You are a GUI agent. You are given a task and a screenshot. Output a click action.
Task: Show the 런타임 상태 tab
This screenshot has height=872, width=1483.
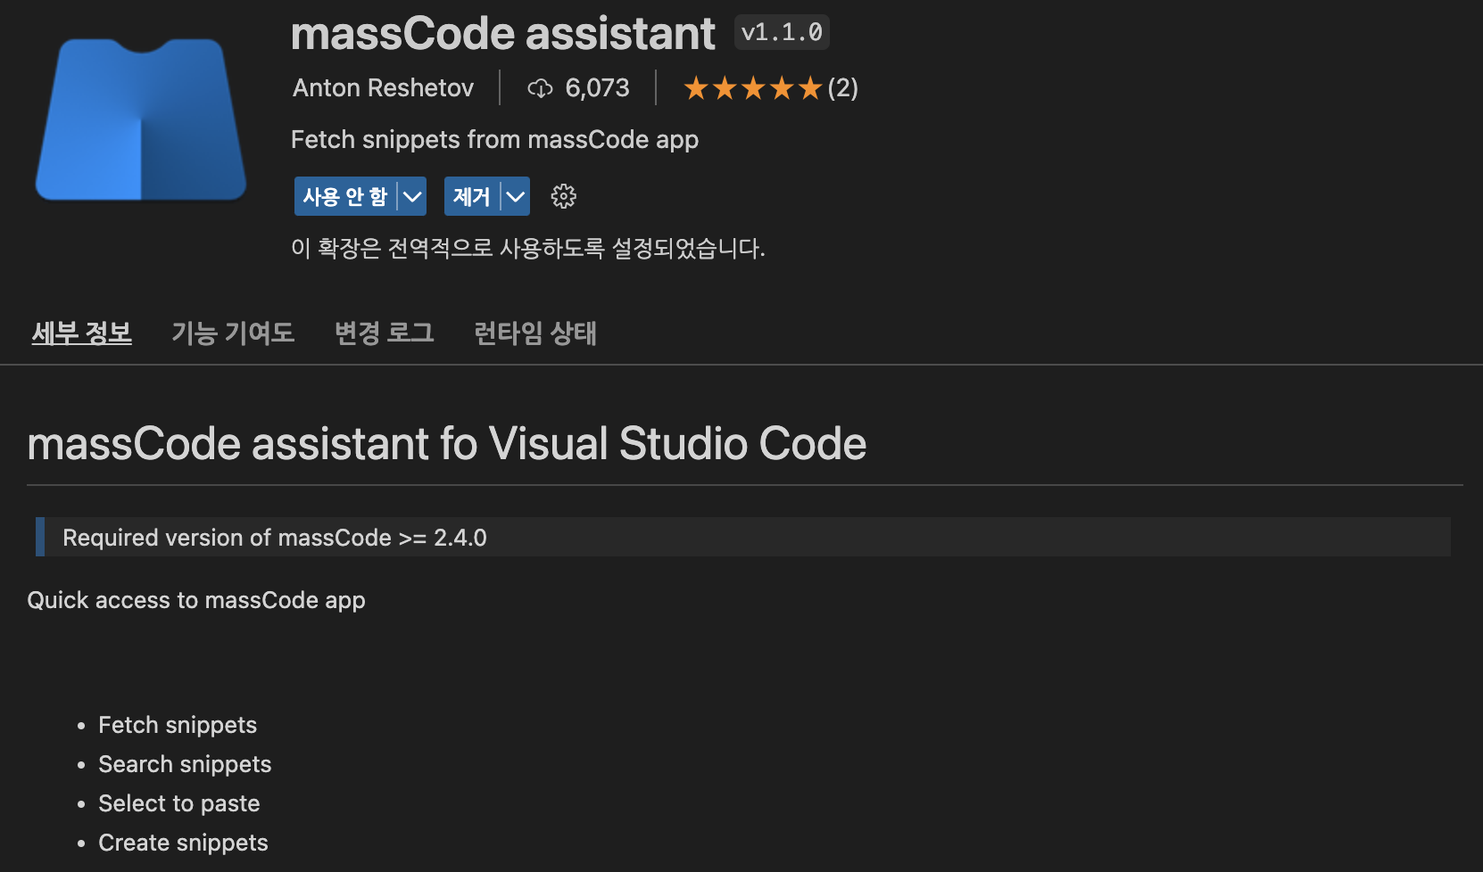point(534,333)
